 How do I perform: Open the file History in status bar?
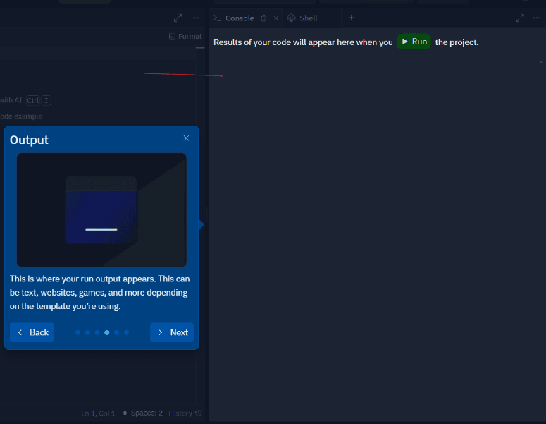coord(185,413)
